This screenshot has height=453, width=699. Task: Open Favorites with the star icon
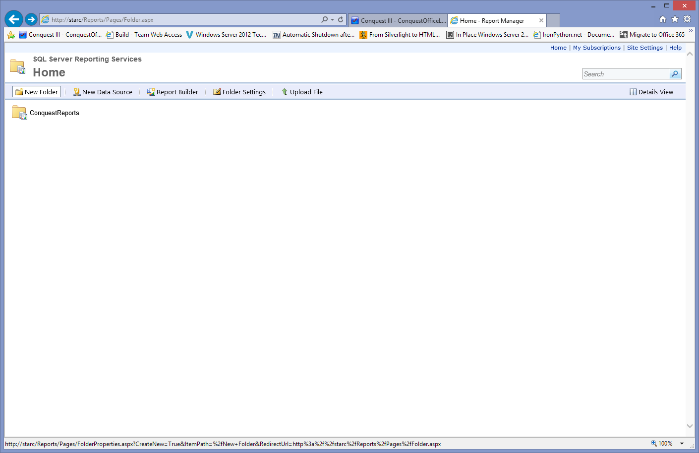coord(675,19)
